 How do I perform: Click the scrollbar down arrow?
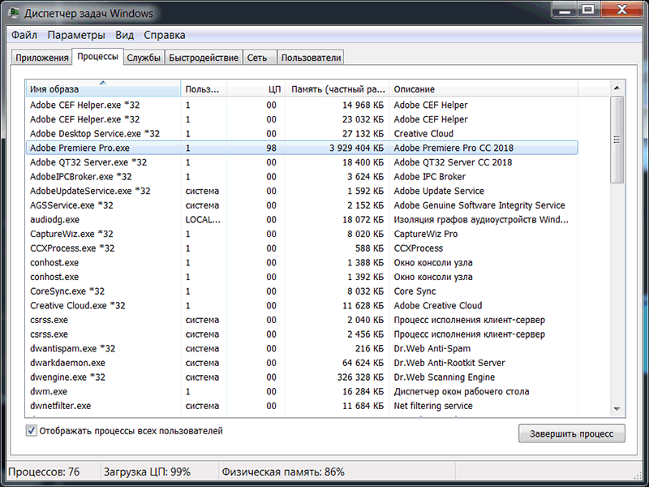(617, 409)
